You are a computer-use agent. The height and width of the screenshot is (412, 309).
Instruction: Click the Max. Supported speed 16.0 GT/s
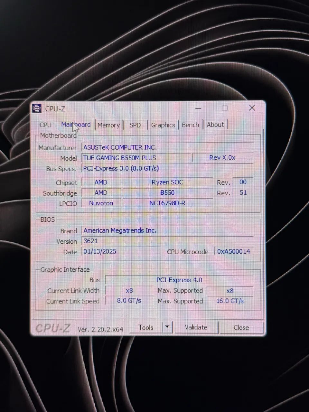coord(230,301)
